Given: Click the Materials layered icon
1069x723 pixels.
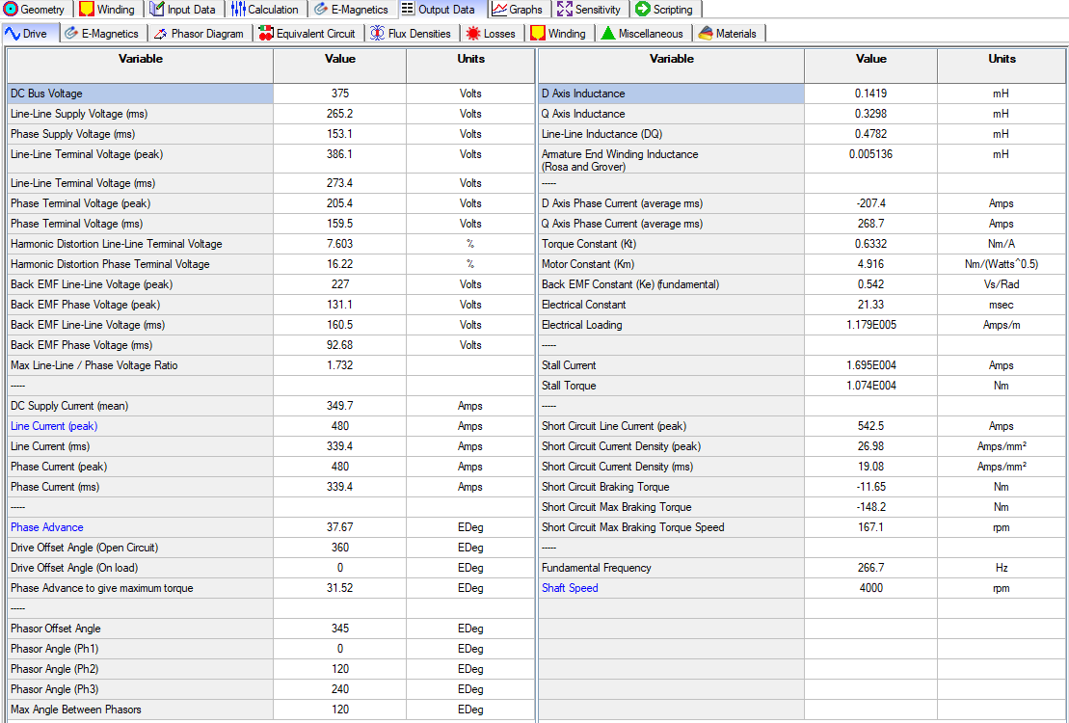Looking at the screenshot, I should pyautogui.click(x=706, y=34).
